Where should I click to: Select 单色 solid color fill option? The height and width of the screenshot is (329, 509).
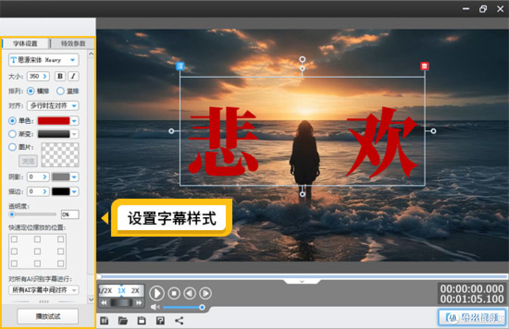pyautogui.click(x=12, y=121)
